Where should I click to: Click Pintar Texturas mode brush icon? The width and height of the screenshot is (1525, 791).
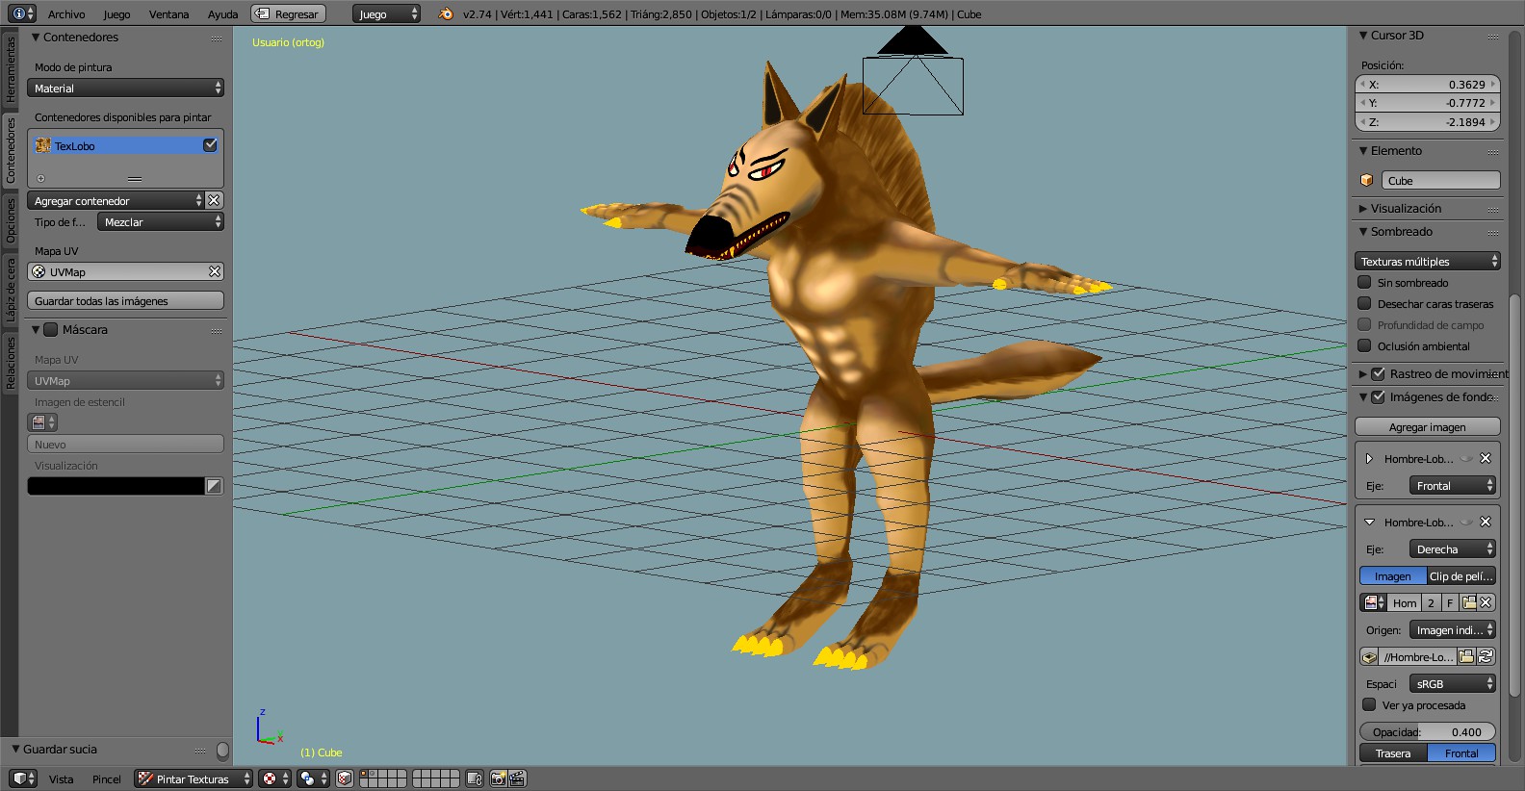145,778
